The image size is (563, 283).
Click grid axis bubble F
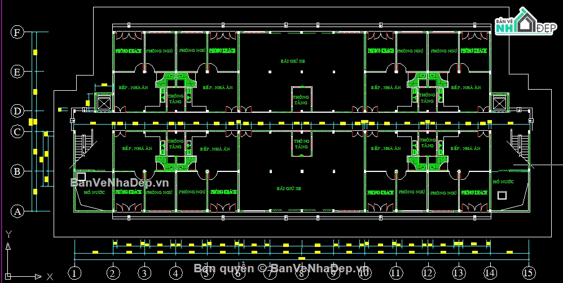click(17, 33)
